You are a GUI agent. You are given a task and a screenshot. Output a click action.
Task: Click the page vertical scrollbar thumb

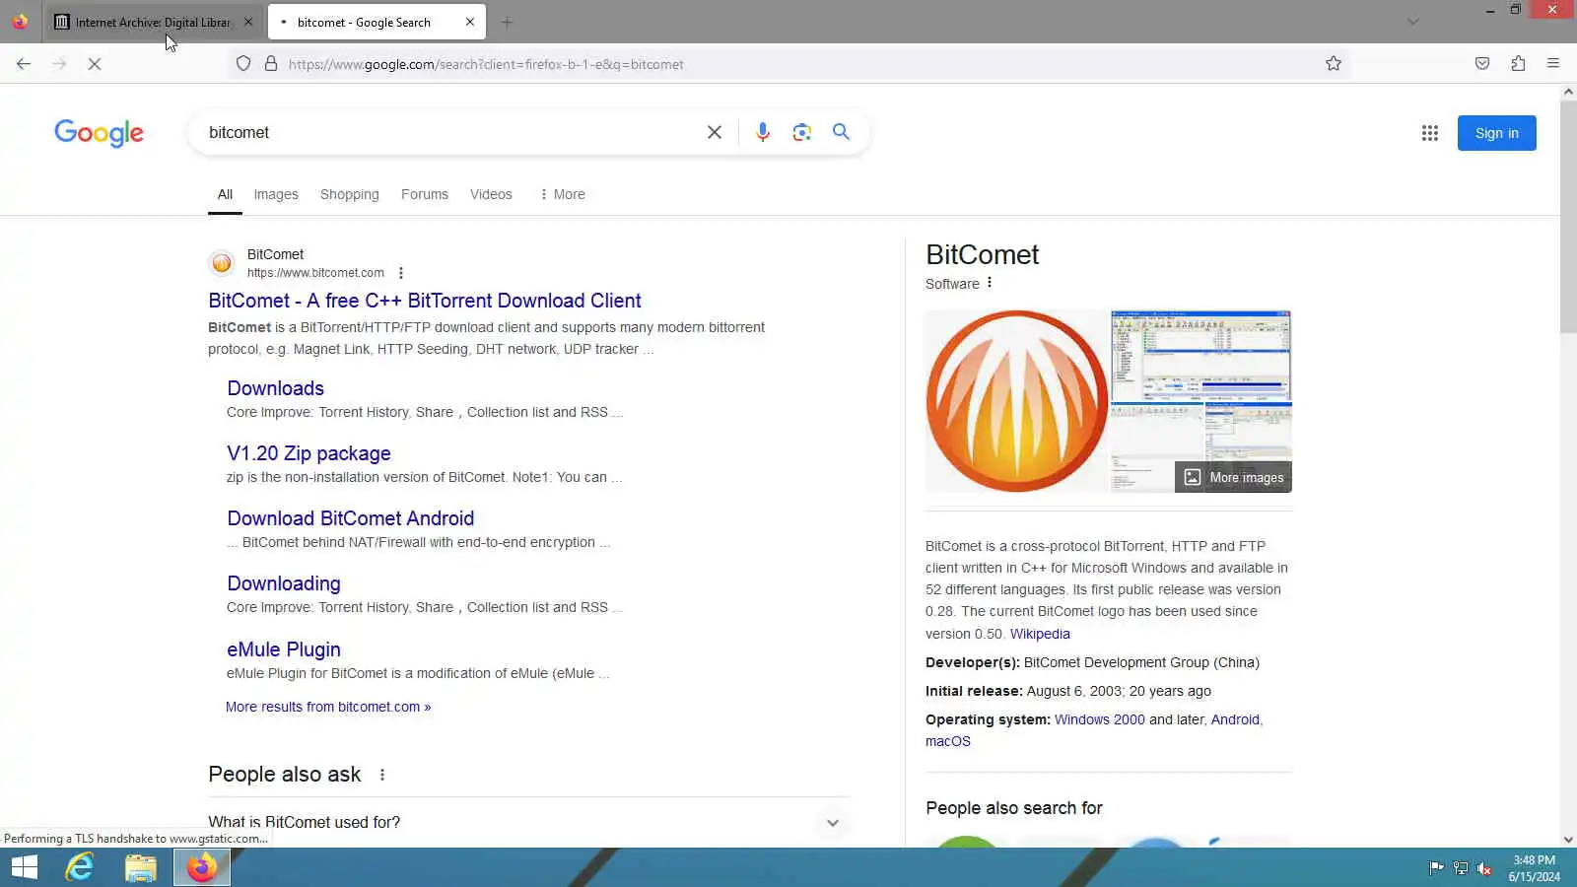tap(1568, 217)
